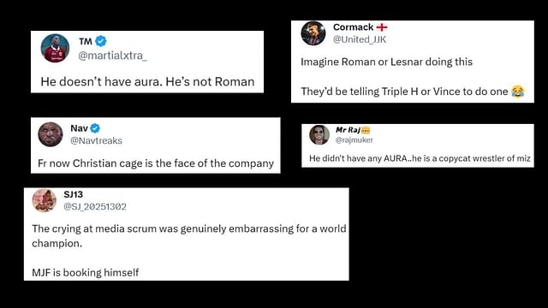This screenshot has height=308, width=548.
Task: Click the laughing emoji in Cormack's tweet
Action: tap(517, 92)
